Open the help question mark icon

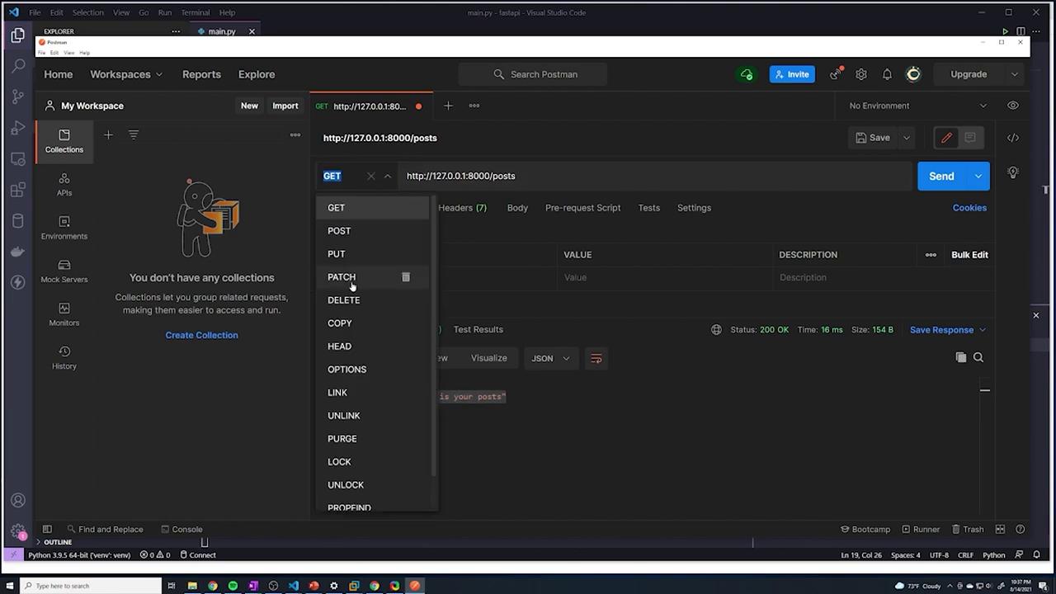tap(1021, 530)
